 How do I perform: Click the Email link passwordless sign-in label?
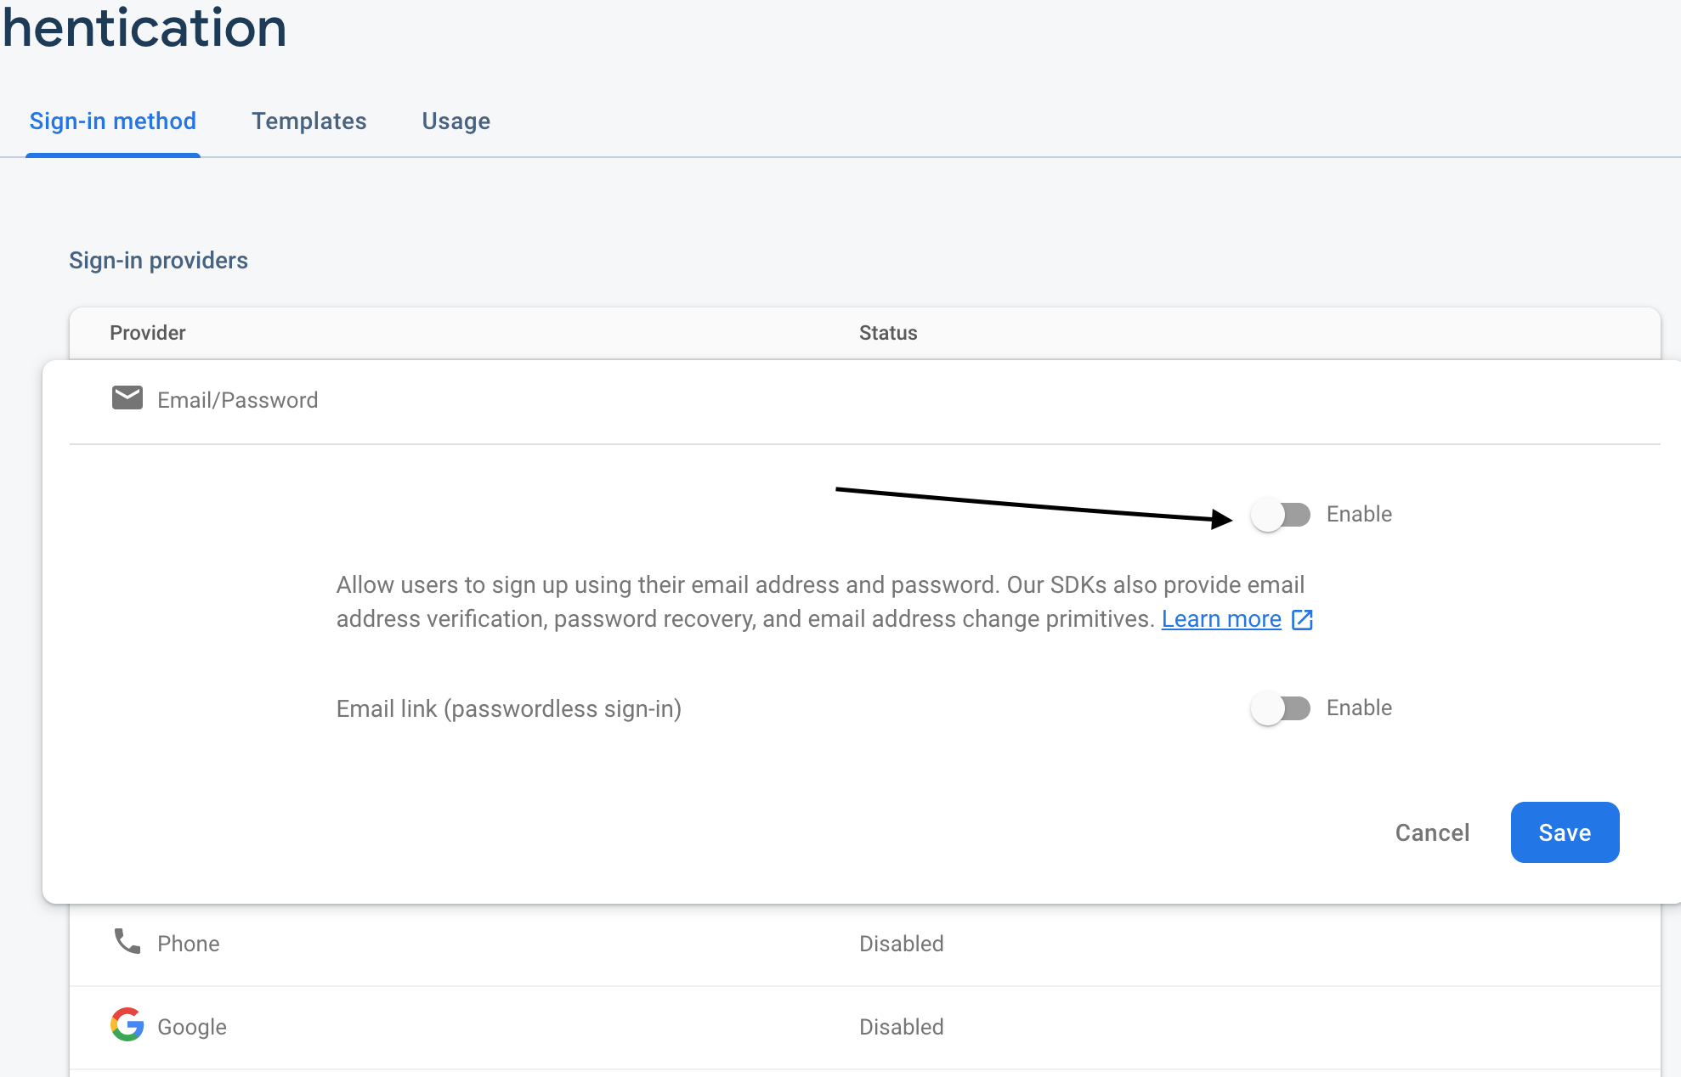coord(508,709)
